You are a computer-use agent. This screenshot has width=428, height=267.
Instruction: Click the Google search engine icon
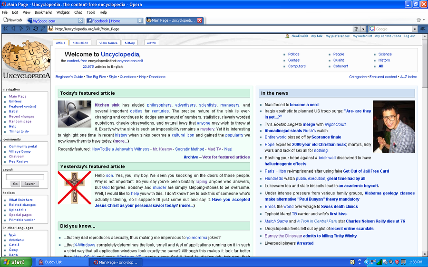372,29
